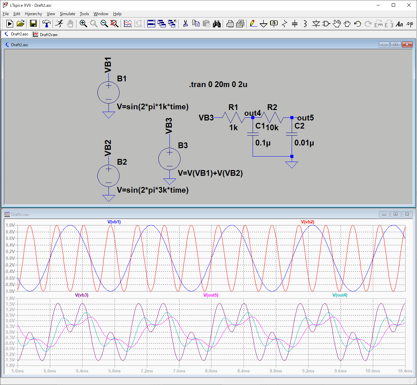Click the V(out5) trace label
Image resolution: width=417 pixels, height=385 pixels.
coord(211,295)
